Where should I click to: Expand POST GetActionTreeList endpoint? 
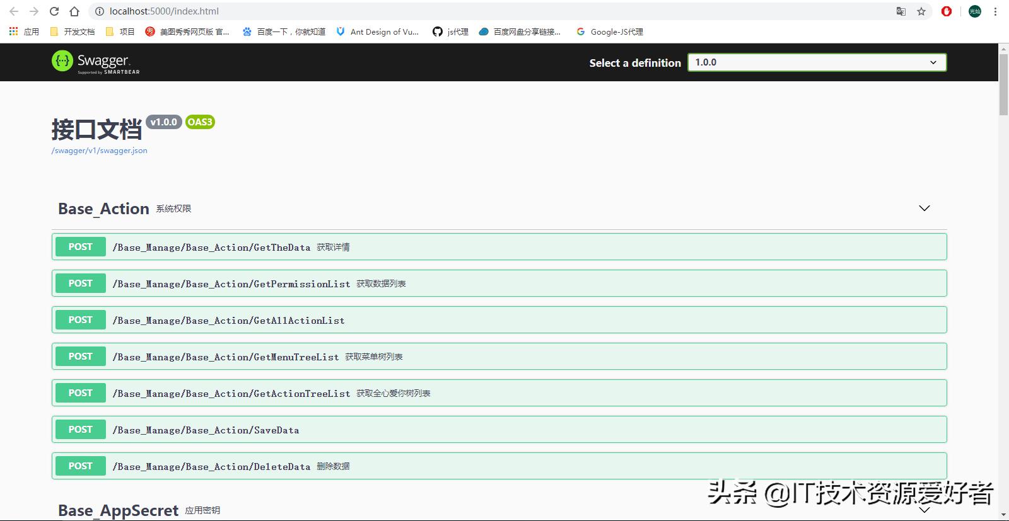[x=499, y=393]
